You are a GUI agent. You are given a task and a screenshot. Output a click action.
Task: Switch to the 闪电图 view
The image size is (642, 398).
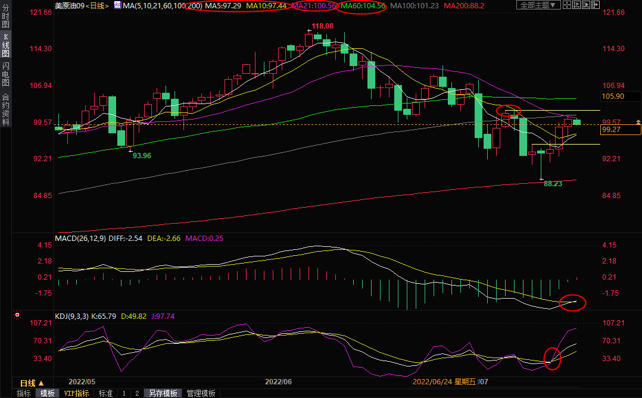point(5,73)
